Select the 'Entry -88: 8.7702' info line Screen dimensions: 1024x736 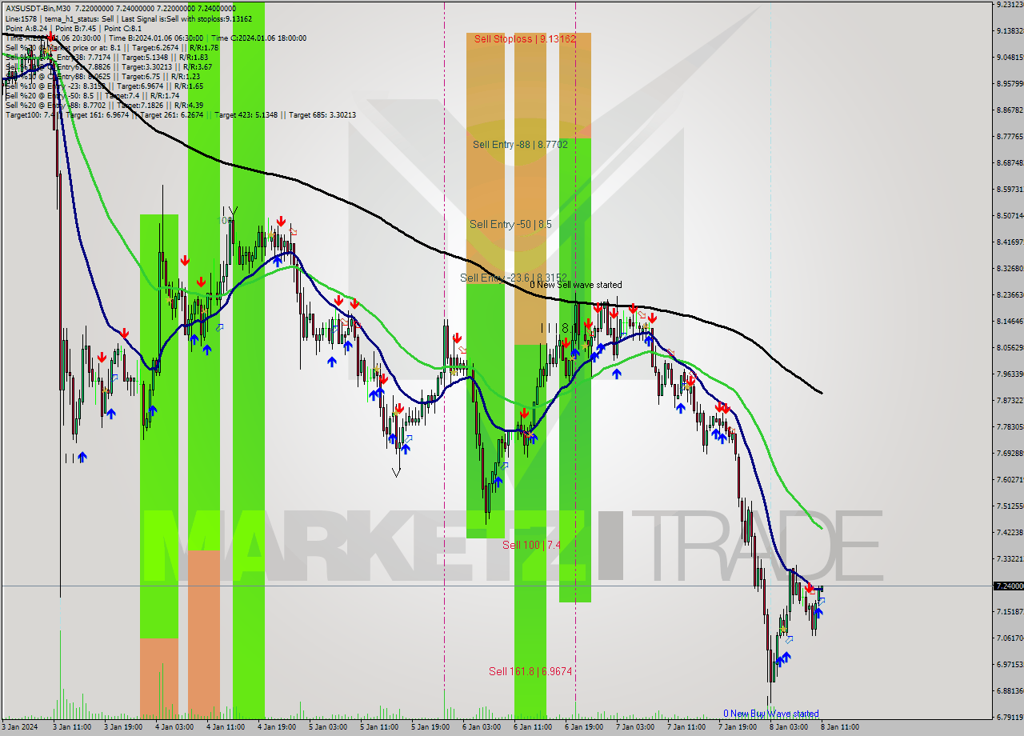click(104, 105)
